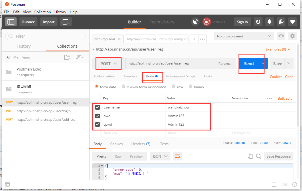Screen dimensions: 302x191
Task: Open the Collection menu
Action: pos(42,12)
